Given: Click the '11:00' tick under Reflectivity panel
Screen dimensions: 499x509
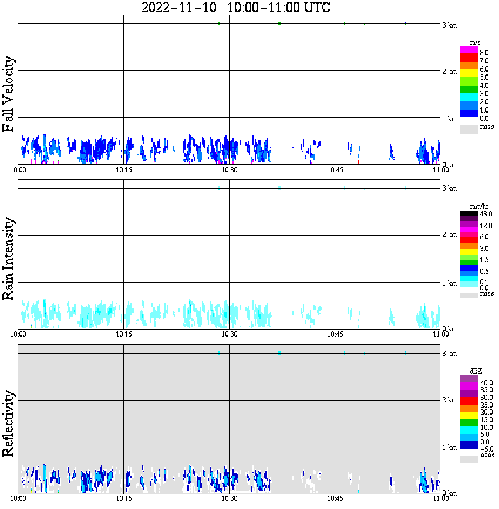Looking at the screenshot, I should (x=441, y=498).
